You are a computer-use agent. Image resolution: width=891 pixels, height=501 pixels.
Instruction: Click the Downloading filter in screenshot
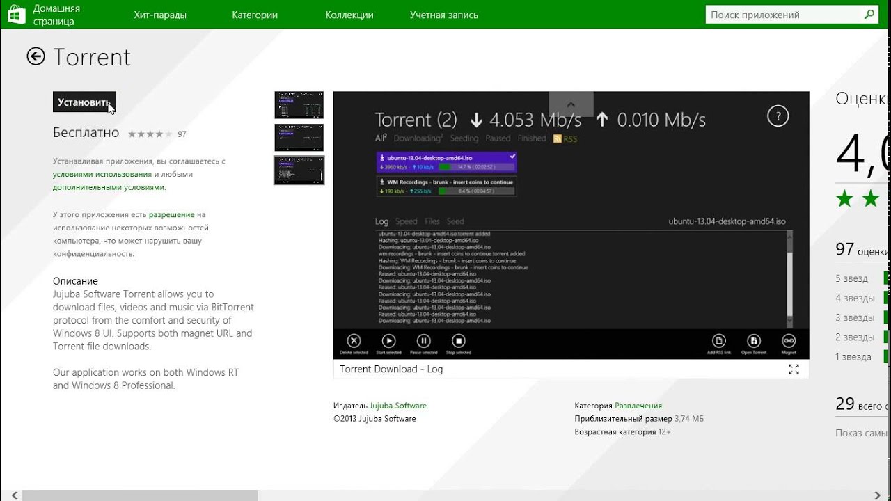[417, 138]
